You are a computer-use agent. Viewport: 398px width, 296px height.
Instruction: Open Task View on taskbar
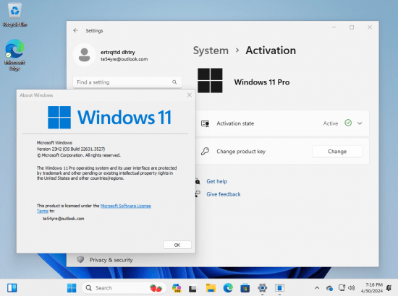[x=192, y=288]
